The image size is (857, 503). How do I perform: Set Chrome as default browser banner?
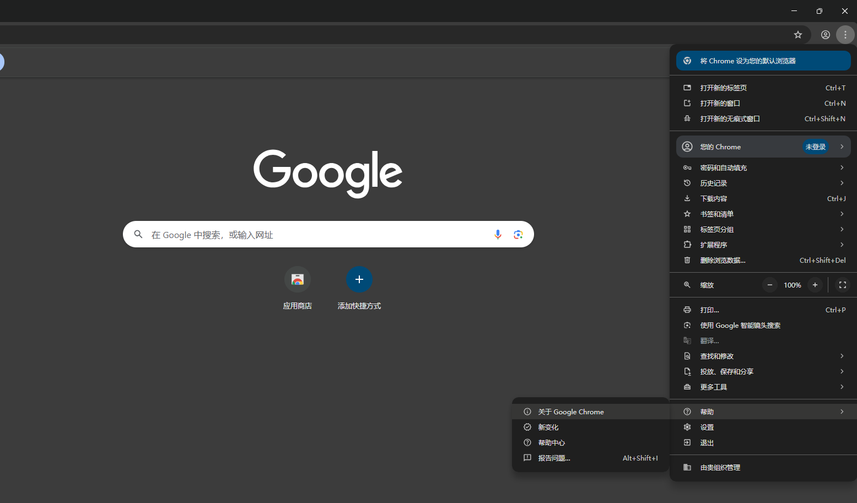click(763, 61)
